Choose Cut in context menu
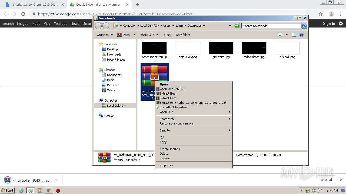This screenshot has width=346, height=194. 194,137
